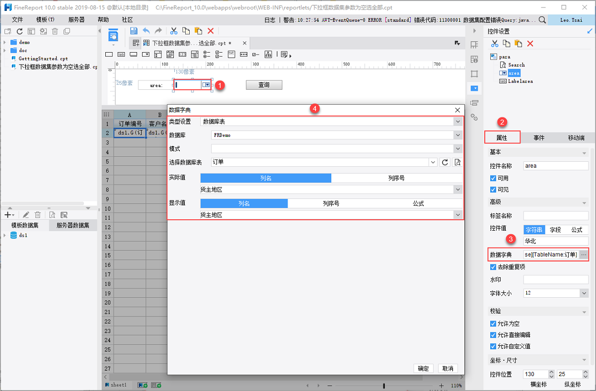The width and height of the screenshot is (596, 391).
Task: Open data dictionary editor via ... button
Action: pyautogui.click(x=584, y=255)
